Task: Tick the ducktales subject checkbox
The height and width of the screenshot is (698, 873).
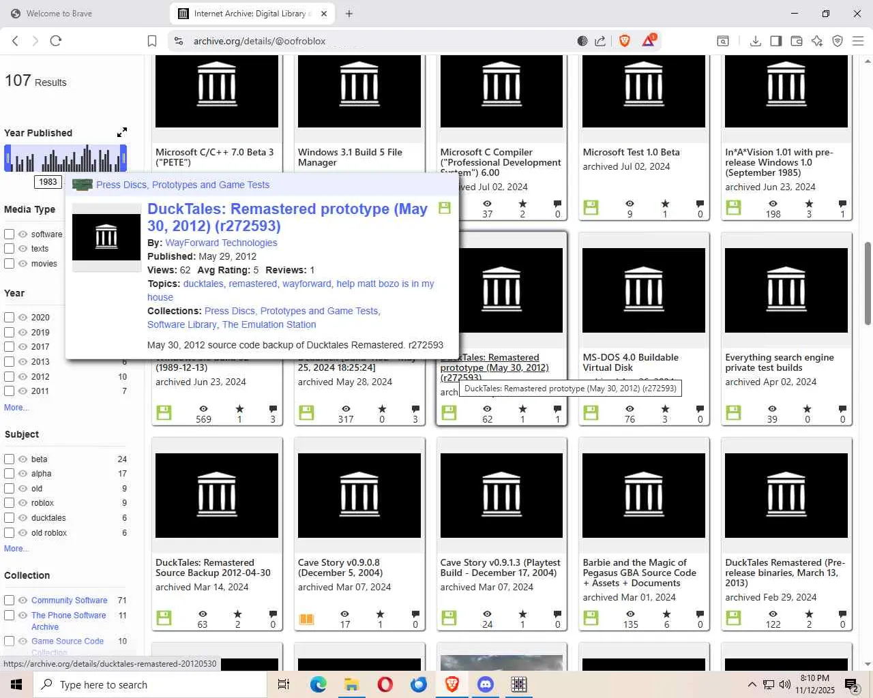Action: coord(10,518)
